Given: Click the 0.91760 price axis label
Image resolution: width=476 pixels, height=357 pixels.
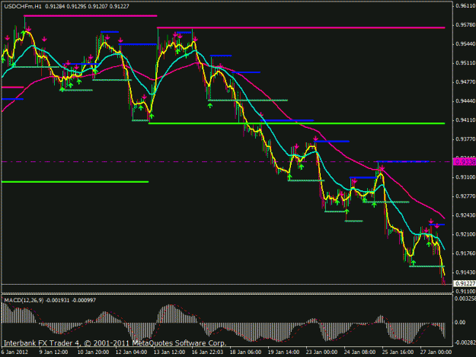Looking at the screenshot, I should coord(465,253).
